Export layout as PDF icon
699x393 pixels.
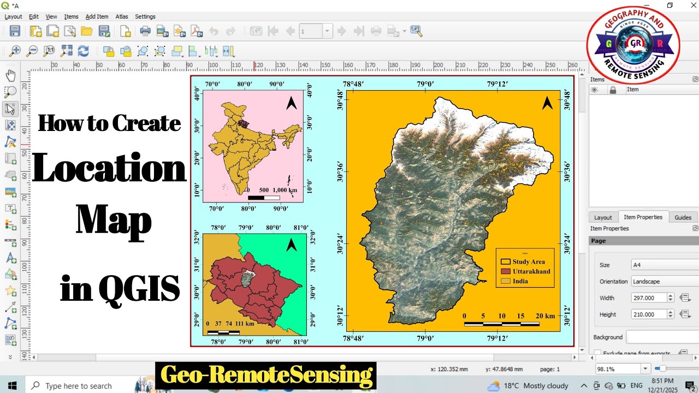pos(197,31)
